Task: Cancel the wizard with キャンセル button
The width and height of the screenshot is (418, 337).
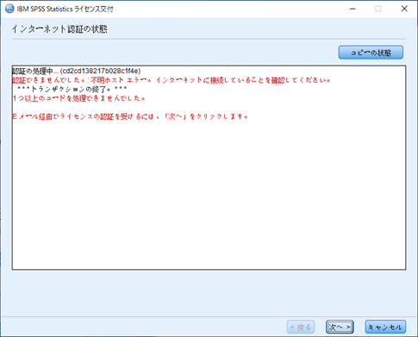Action: point(385,327)
